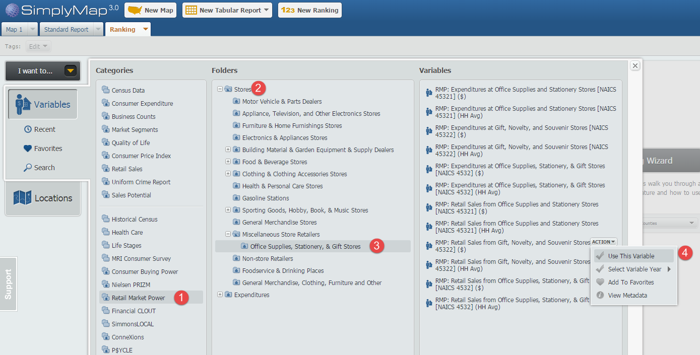The height and width of the screenshot is (355, 700).
Task: Click the Business Counts folder icon
Action: pyautogui.click(x=105, y=116)
